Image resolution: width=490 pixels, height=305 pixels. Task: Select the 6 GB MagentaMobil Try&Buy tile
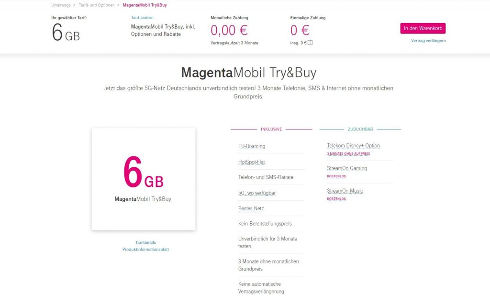pyautogui.click(x=144, y=179)
